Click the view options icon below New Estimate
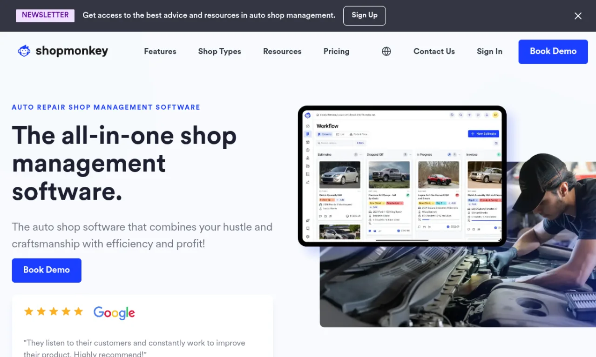596x357 pixels. [496, 143]
